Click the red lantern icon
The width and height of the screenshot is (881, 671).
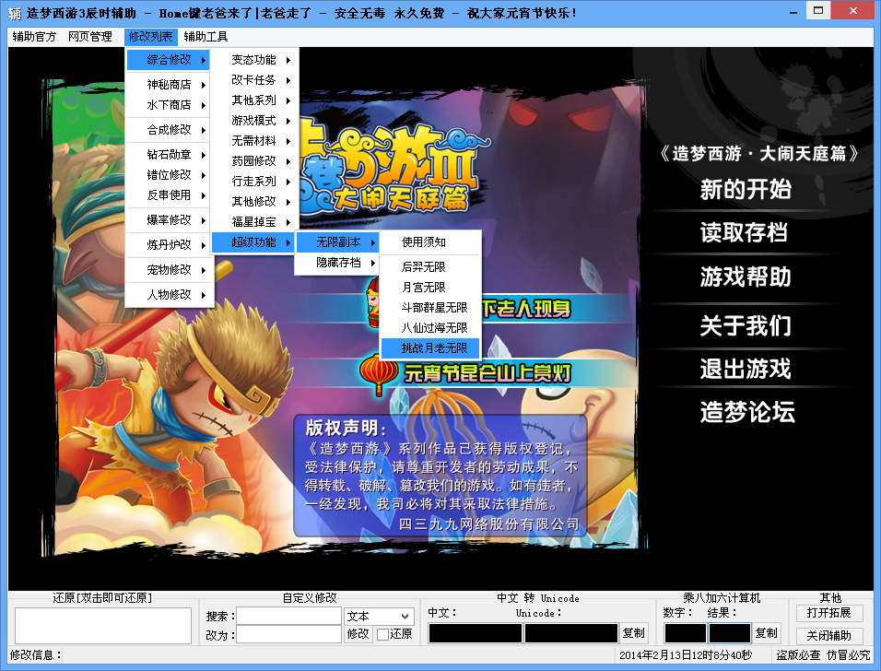click(x=378, y=373)
